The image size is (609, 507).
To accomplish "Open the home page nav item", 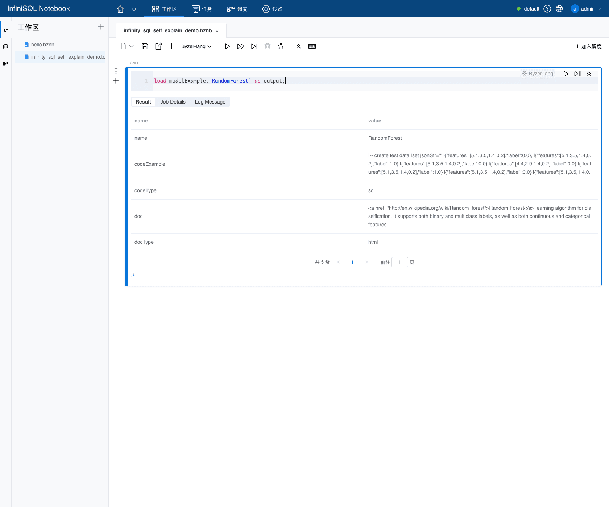I will tap(127, 9).
